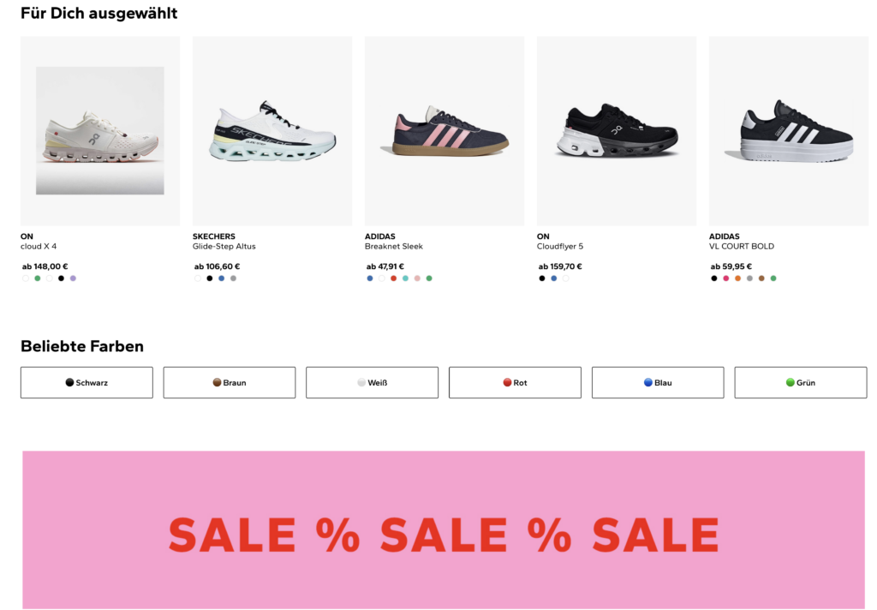
Task: Open the SALE % SALE banner
Action: point(444,530)
